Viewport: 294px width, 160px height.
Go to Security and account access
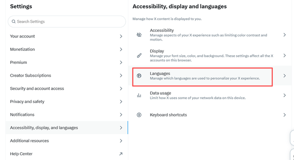point(67,88)
